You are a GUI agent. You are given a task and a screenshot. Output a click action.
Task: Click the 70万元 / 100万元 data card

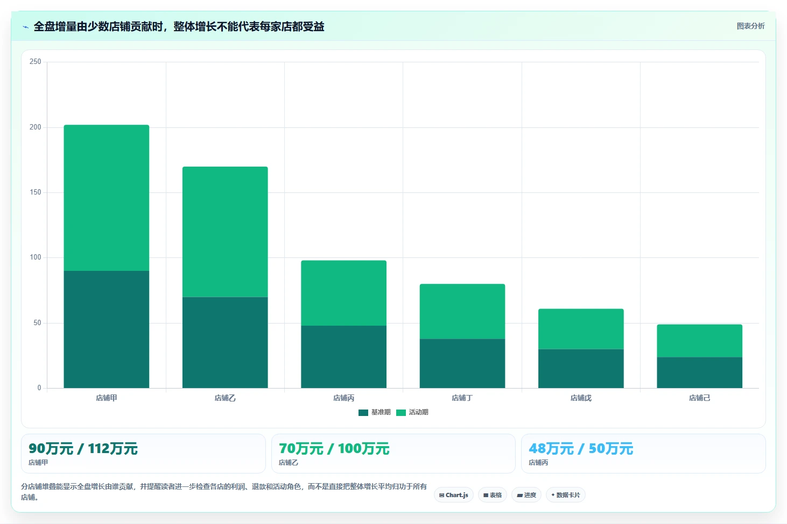pyautogui.click(x=394, y=454)
